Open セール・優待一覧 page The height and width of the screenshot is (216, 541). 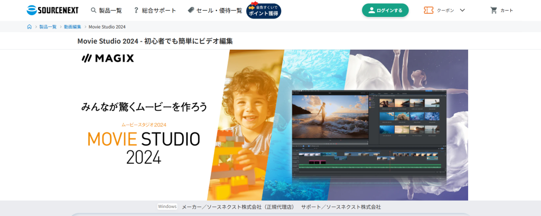pos(219,11)
